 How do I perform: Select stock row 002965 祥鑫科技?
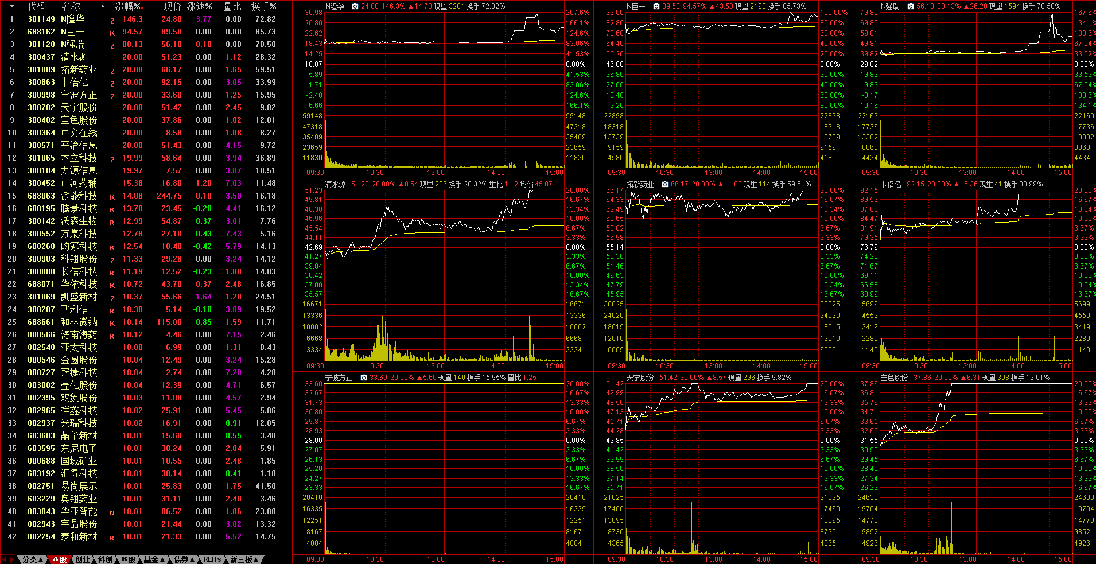click(x=141, y=410)
